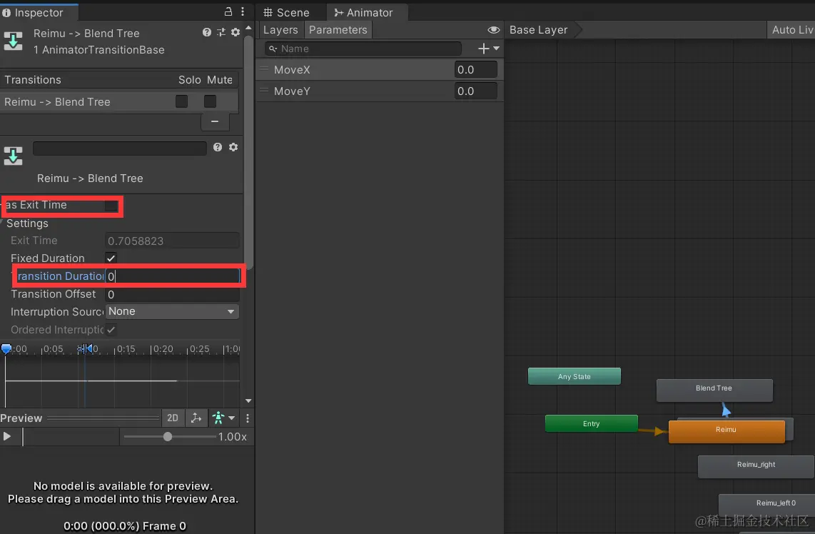This screenshot has height=534, width=815.
Task: Click the Base Layer breadcrumb
Action: pos(539,30)
